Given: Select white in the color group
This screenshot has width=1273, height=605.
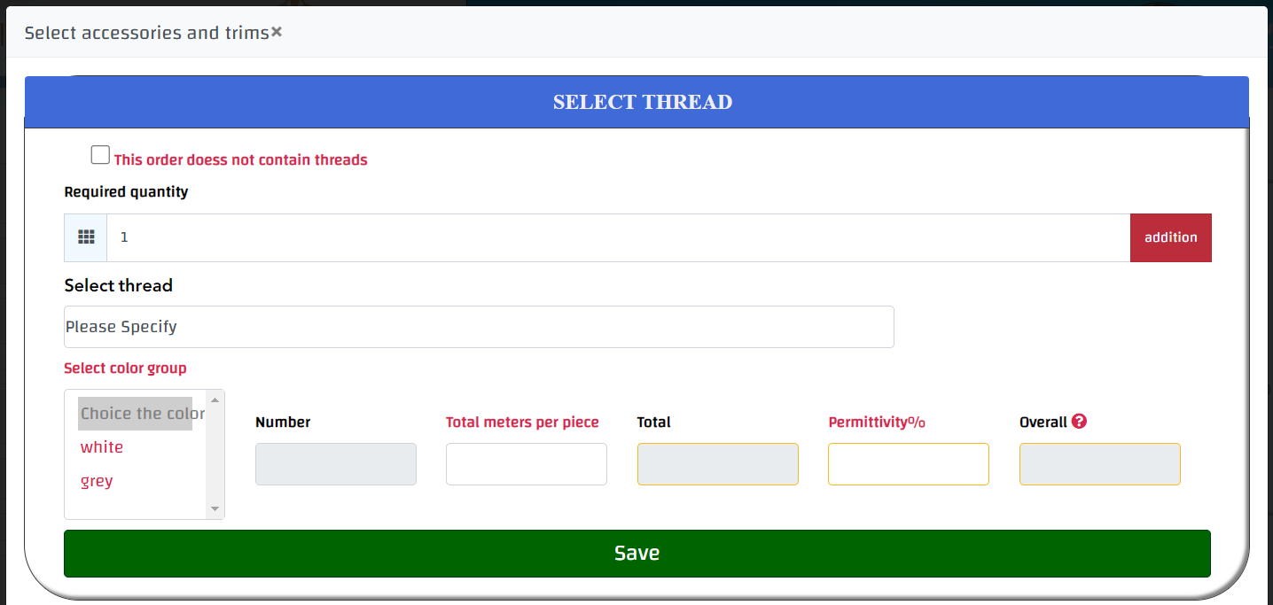Looking at the screenshot, I should tap(102, 447).
